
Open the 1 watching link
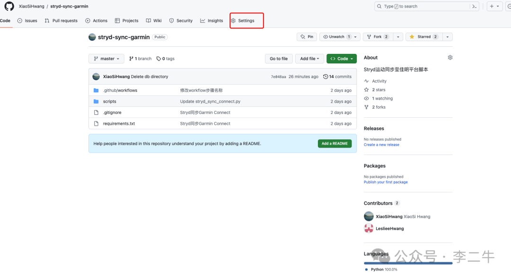pyautogui.click(x=379, y=98)
